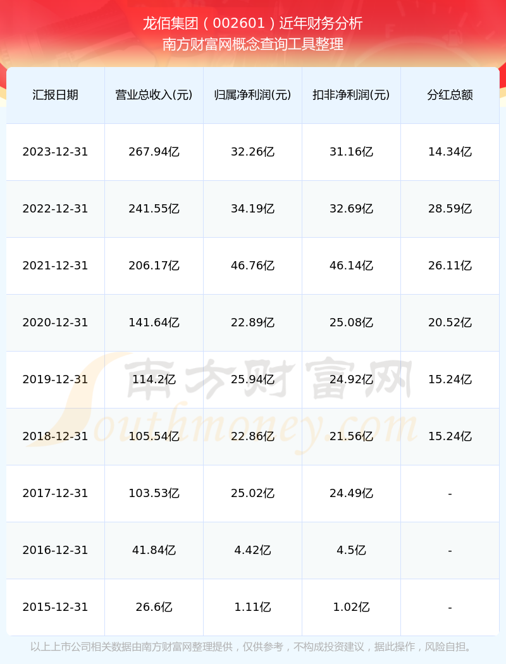
Task: Click the footer disclaimer text
Action: pos(253,647)
